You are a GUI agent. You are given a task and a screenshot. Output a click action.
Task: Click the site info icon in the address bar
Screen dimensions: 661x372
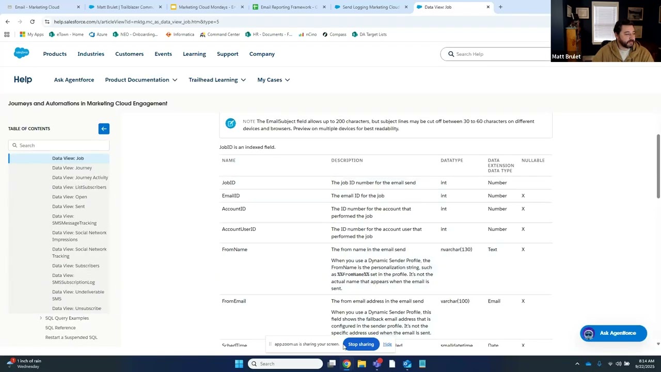47,22
